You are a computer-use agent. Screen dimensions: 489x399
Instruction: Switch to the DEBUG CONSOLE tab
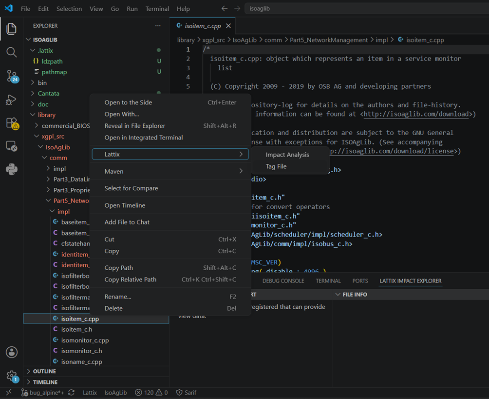[283, 281]
